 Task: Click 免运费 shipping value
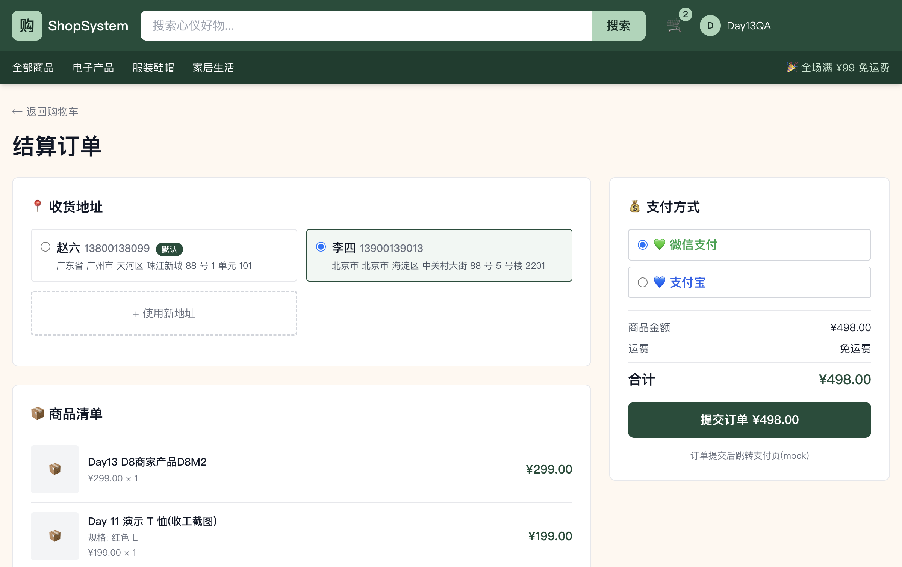click(855, 348)
